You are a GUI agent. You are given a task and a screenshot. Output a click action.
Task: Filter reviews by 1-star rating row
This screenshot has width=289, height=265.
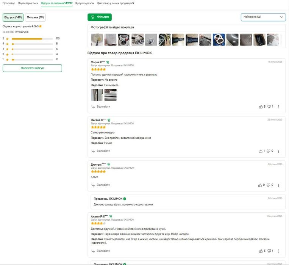click(30, 60)
